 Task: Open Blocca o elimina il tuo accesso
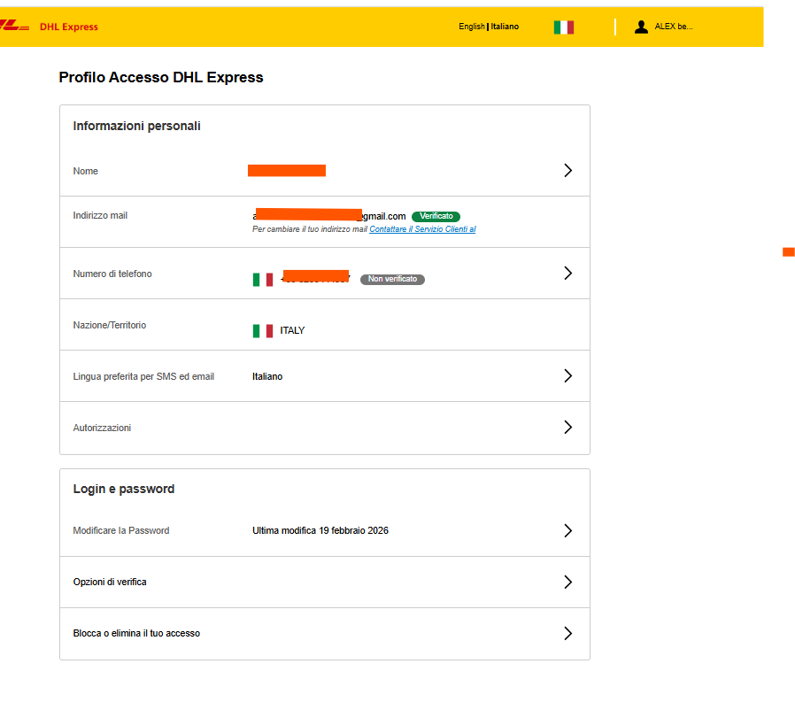(x=325, y=633)
